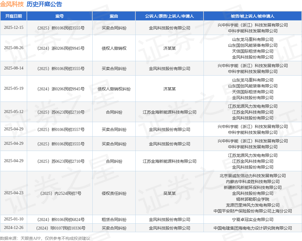Click the date 2025-12-15
The width and height of the screenshot is (302, 241).
coord(14,27)
